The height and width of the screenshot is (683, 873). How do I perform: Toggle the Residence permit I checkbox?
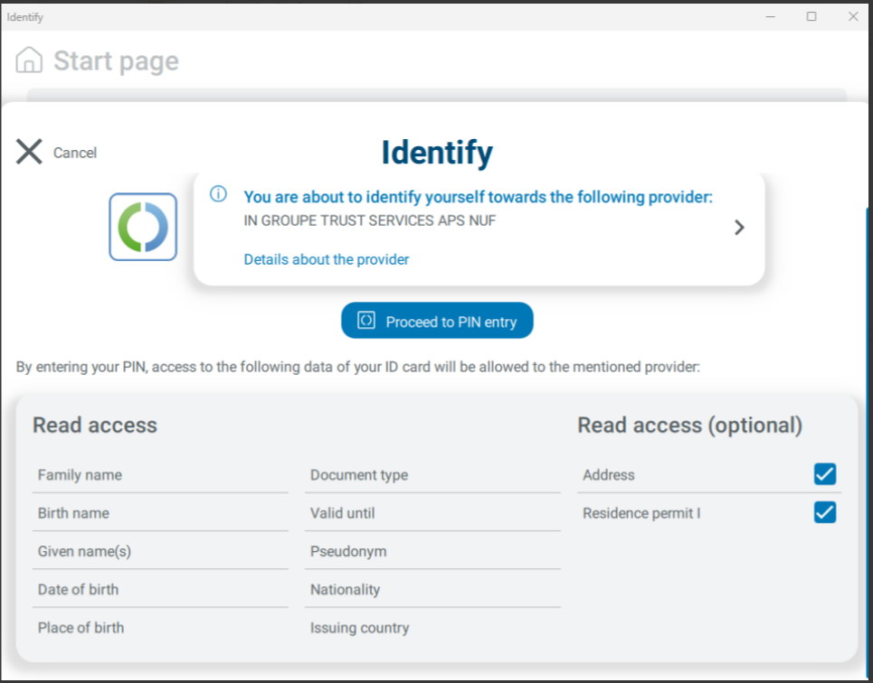[824, 513]
